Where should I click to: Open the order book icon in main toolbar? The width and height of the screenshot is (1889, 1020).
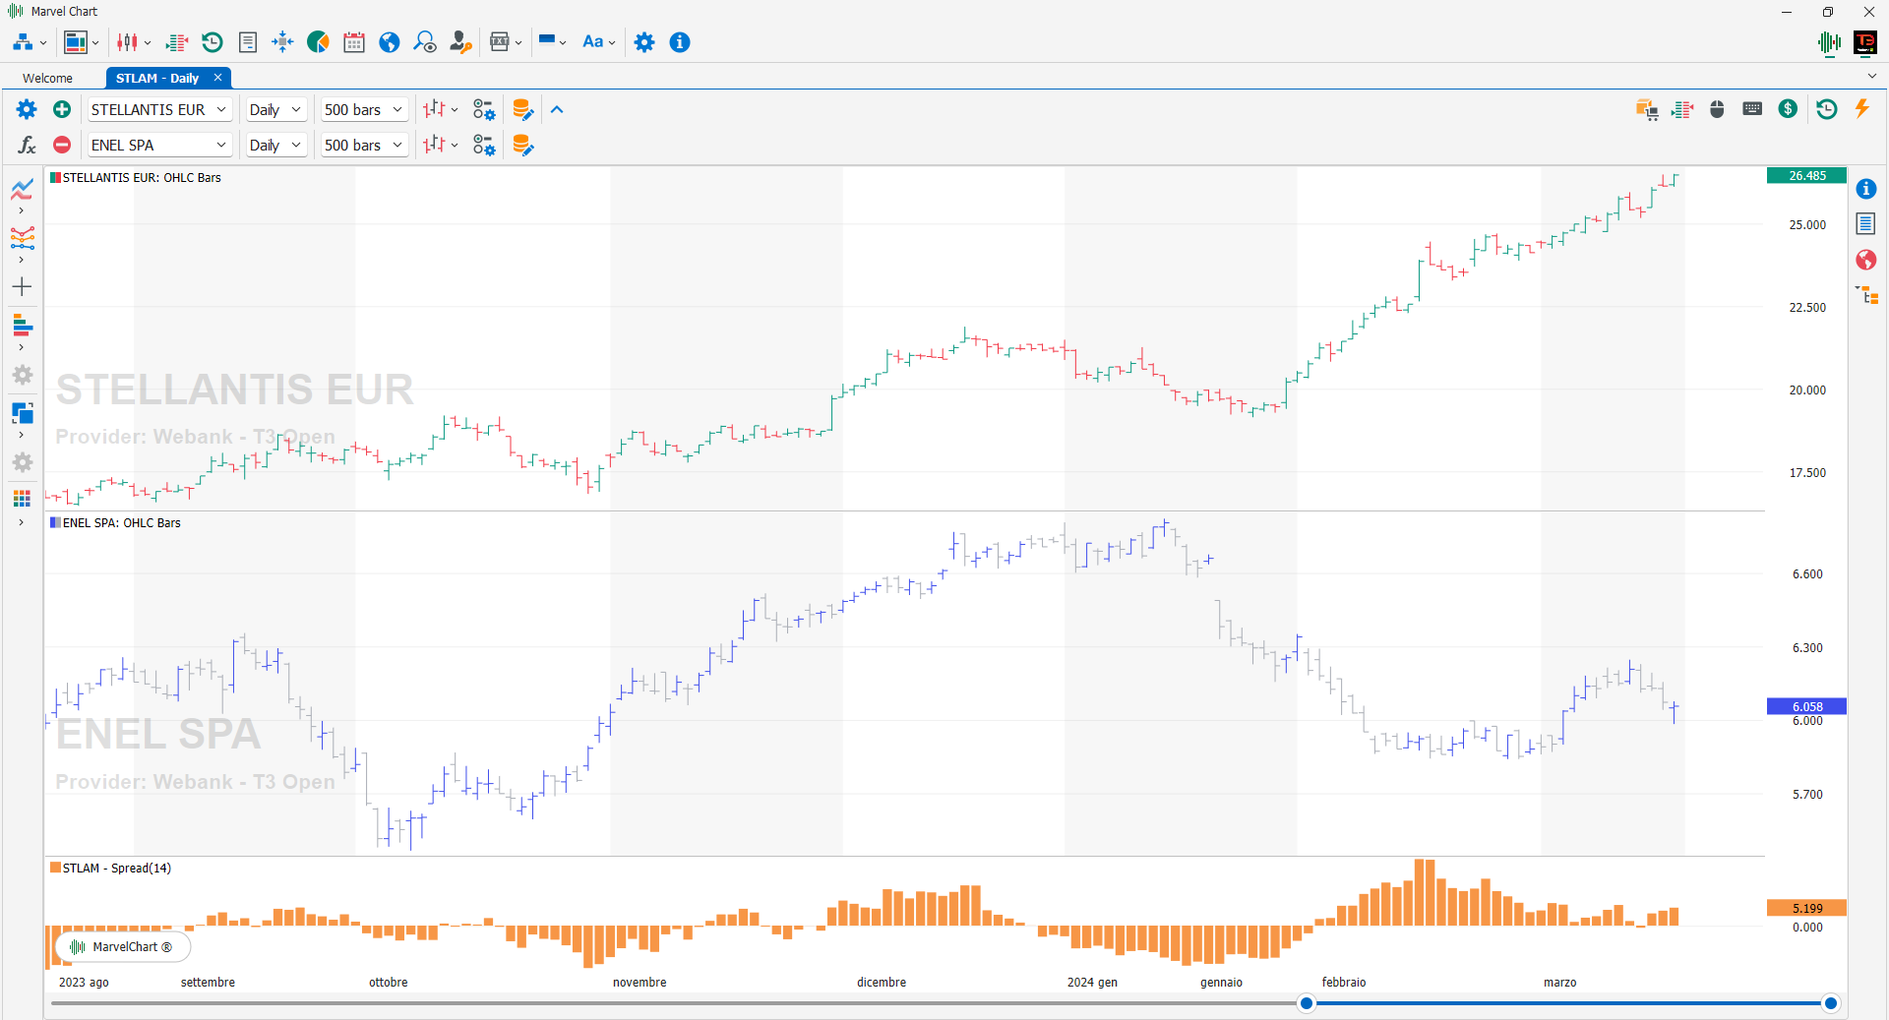pyautogui.click(x=177, y=42)
